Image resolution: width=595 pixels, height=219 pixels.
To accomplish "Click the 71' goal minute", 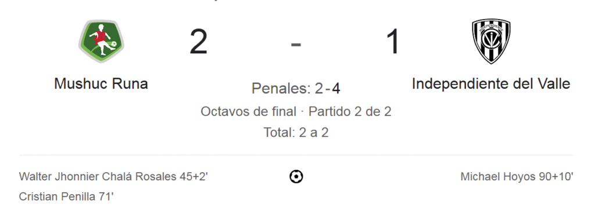I will tap(106, 196).
